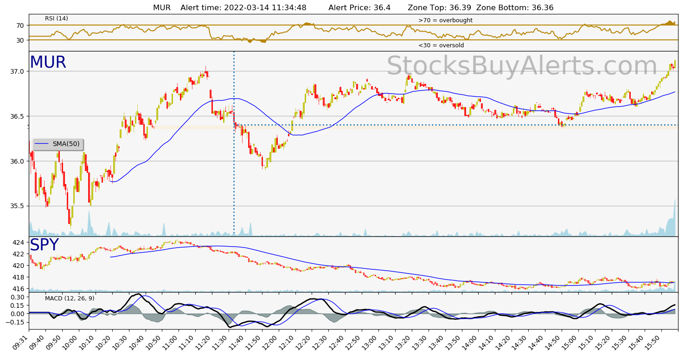This screenshot has width=685, height=356.
Task: Click the SPY 420 axis label
Action: (19, 266)
